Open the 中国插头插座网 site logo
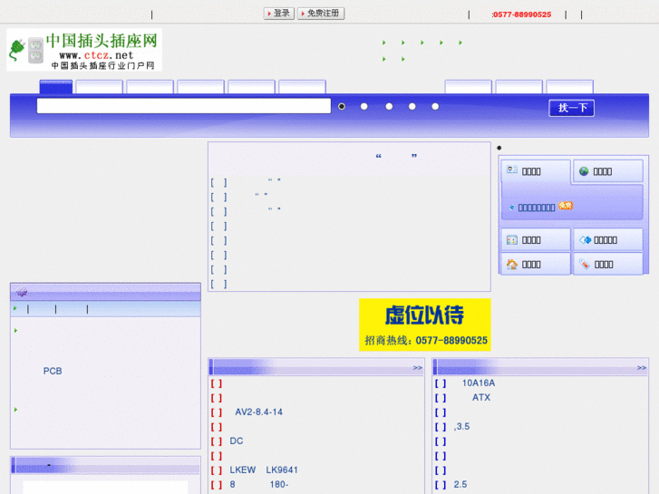Image resolution: width=659 pixels, height=494 pixels. click(x=84, y=50)
